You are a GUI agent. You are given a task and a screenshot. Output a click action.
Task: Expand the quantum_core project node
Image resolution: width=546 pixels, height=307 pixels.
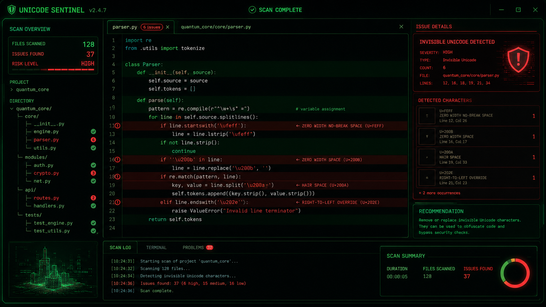click(12, 89)
